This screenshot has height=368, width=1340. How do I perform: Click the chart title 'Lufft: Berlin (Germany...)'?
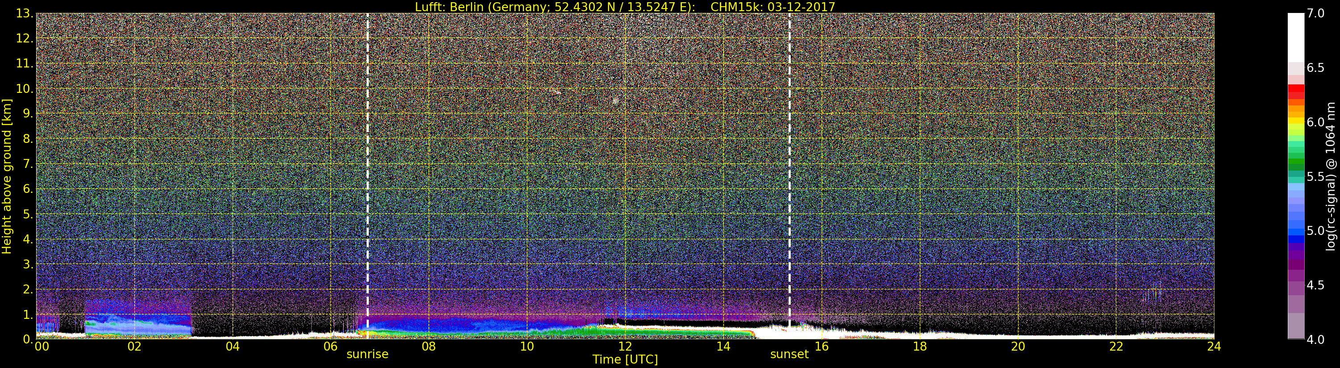pyautogui.click(x=625, y=7)
